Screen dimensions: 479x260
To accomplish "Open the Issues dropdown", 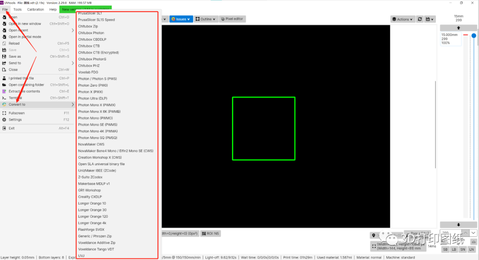I will click(x=181, y=19).
